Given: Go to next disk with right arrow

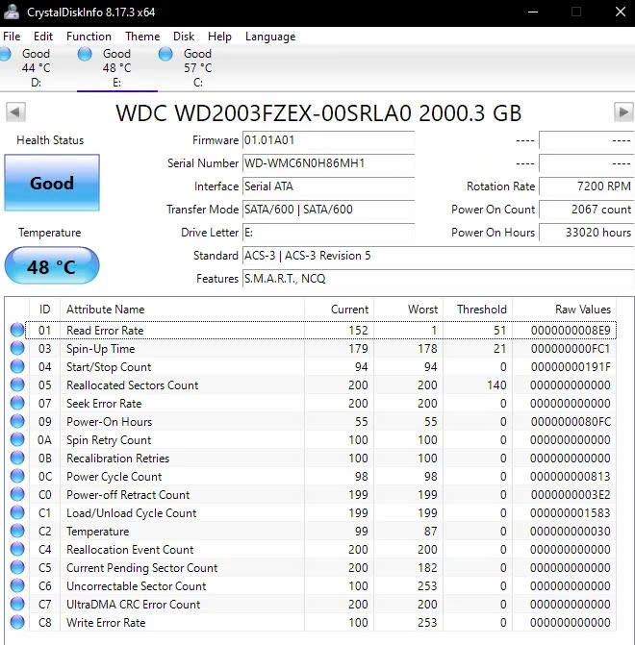Looking at the screenshot, I should pos(622,112).
